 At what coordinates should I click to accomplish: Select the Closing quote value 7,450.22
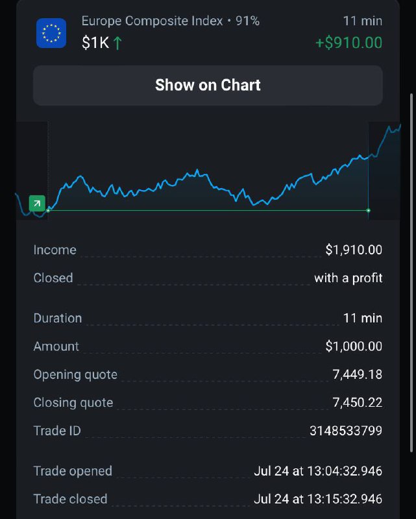pyautogui.click(x=358, y=403)
